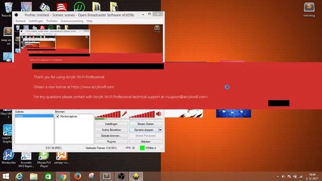Open the first yellow folder desktop icon
This screenshot has height=181, width=322.
point(96,7)
